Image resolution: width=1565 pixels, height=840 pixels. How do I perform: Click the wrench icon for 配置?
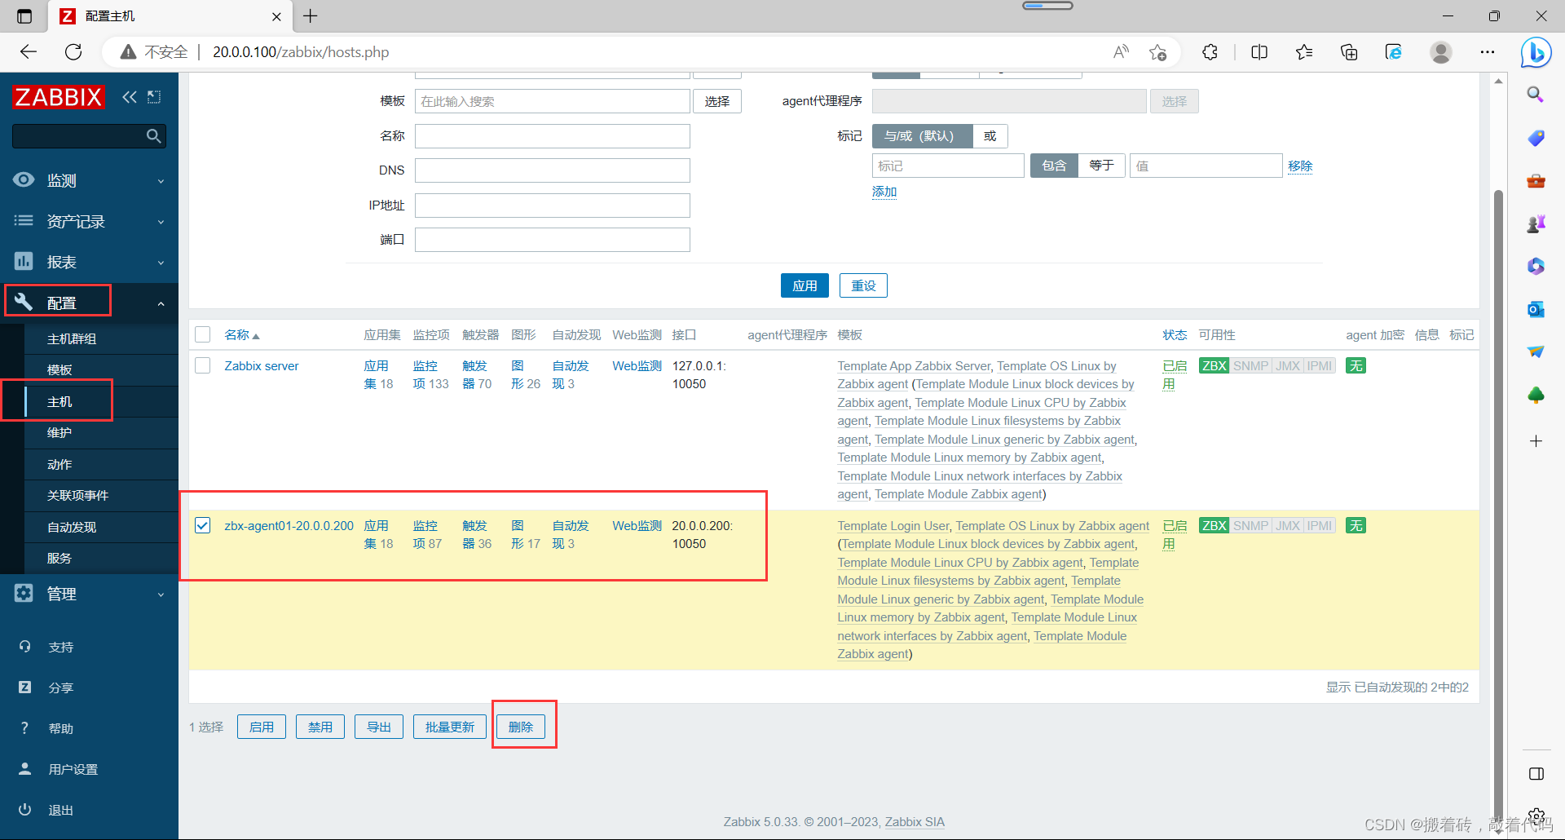pos(24,303)
